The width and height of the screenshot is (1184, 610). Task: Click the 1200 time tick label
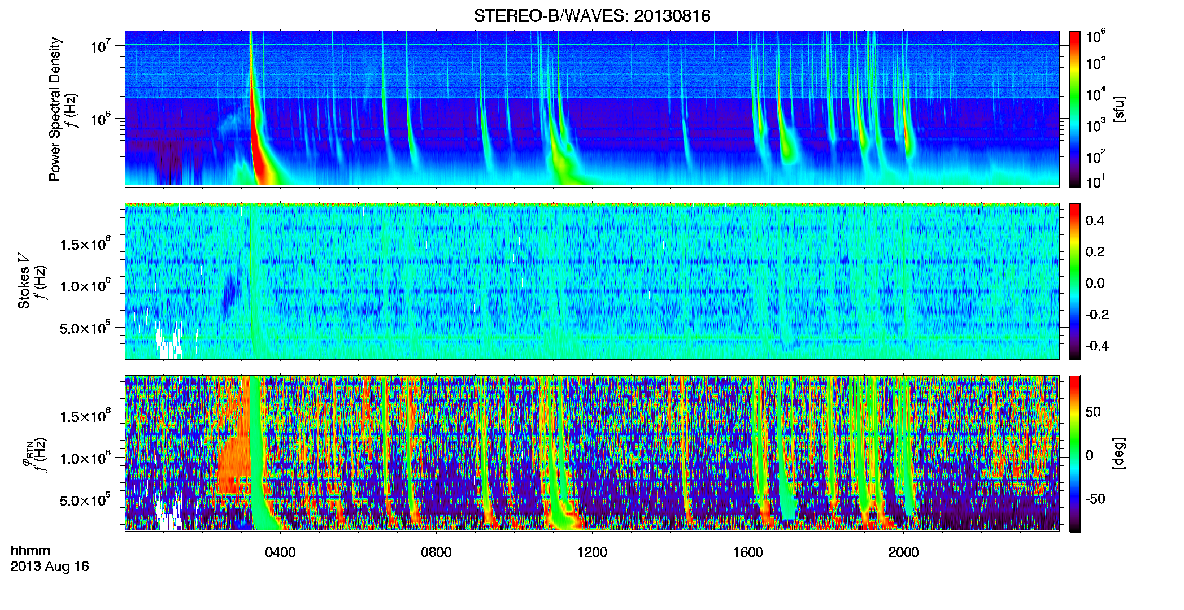[x=592, y=552]
